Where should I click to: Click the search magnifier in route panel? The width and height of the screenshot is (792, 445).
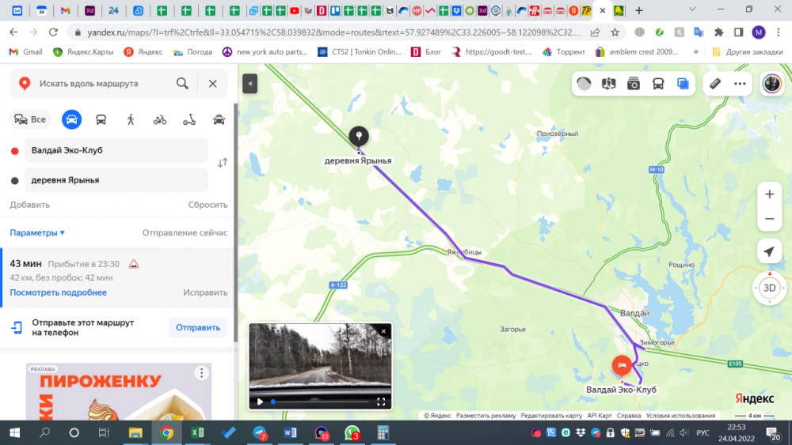coord(183,84)
